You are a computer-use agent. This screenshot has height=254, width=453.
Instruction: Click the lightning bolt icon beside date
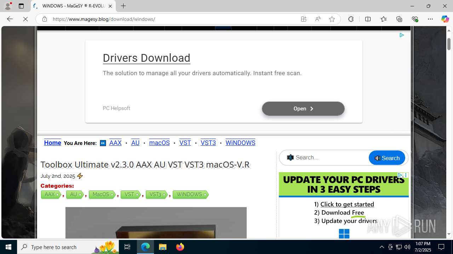point(80,176)
